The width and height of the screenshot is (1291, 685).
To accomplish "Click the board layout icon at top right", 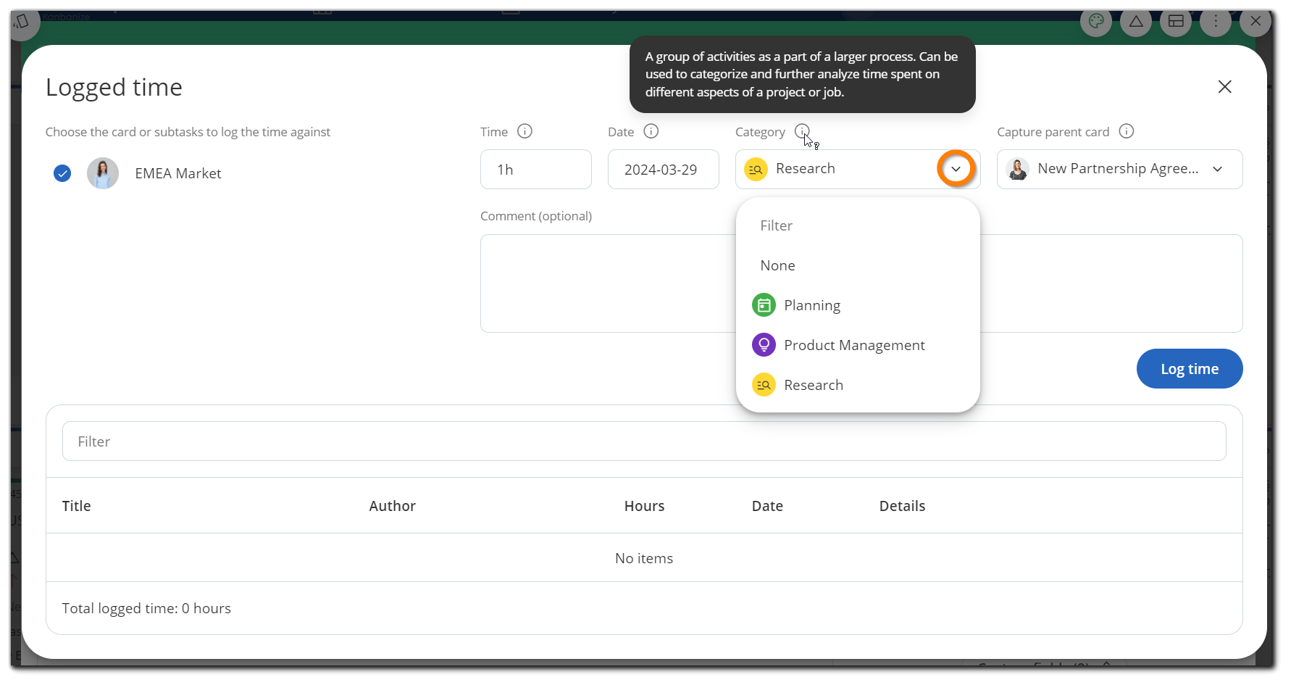I will click(1176, 22).
